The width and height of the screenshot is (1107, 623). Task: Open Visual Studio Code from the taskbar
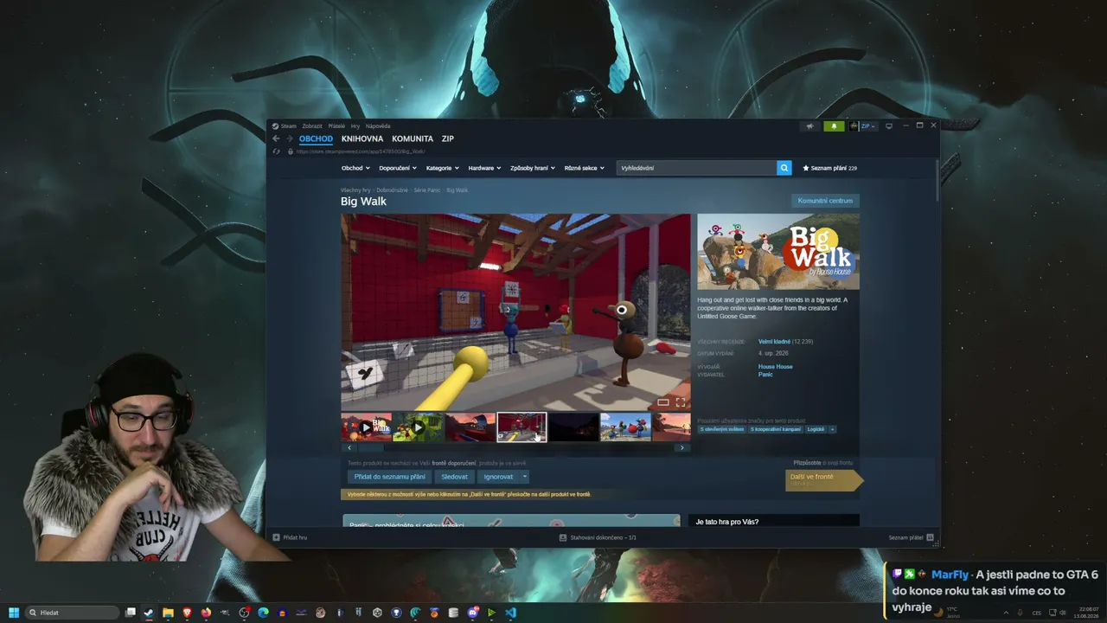tap(510, 613)
